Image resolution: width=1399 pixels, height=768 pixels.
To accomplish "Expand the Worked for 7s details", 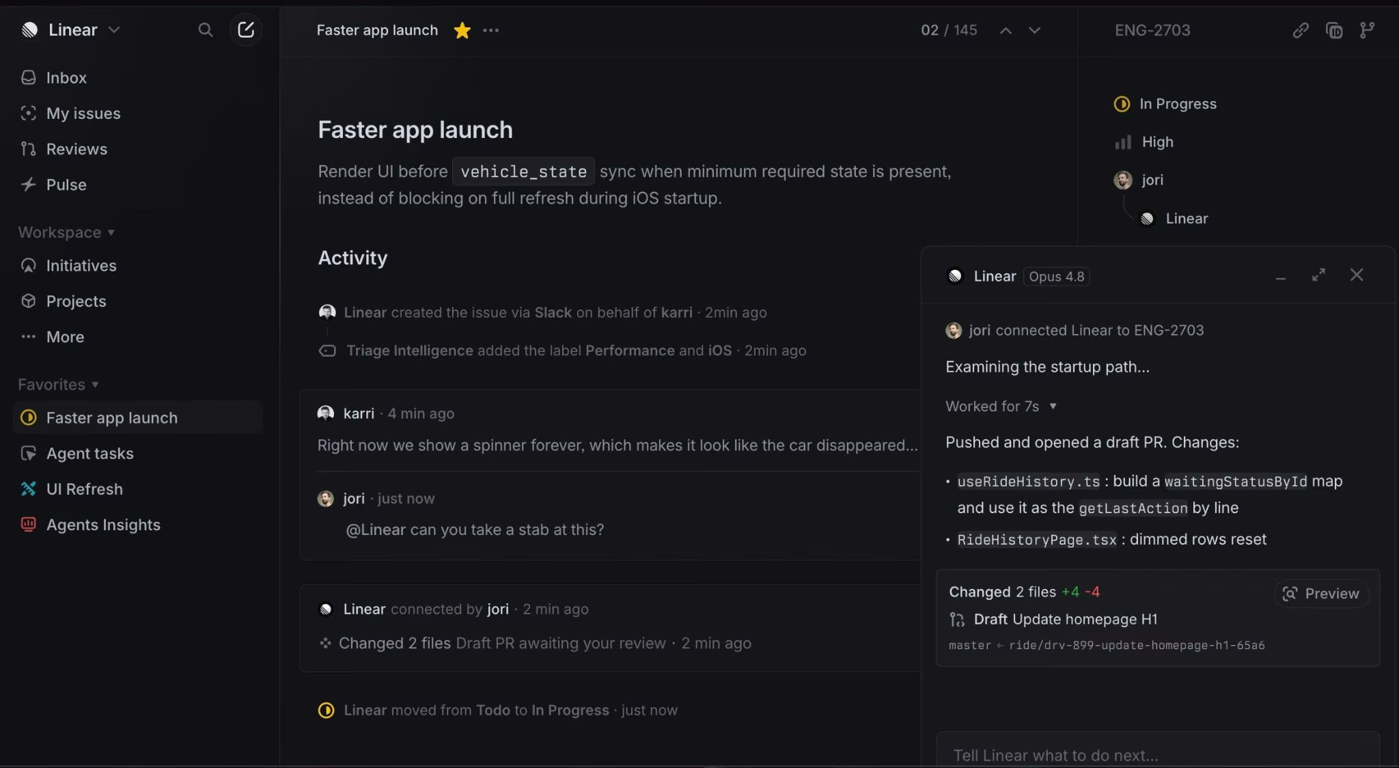I will click(1001, 407).
